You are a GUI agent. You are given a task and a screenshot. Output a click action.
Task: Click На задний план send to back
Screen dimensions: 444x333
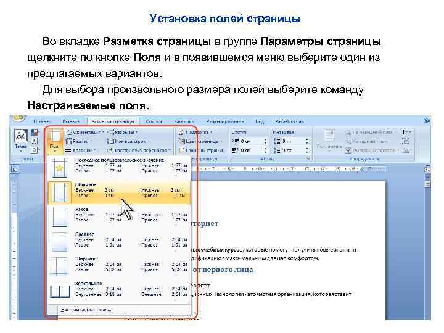[x=366, y=141]
